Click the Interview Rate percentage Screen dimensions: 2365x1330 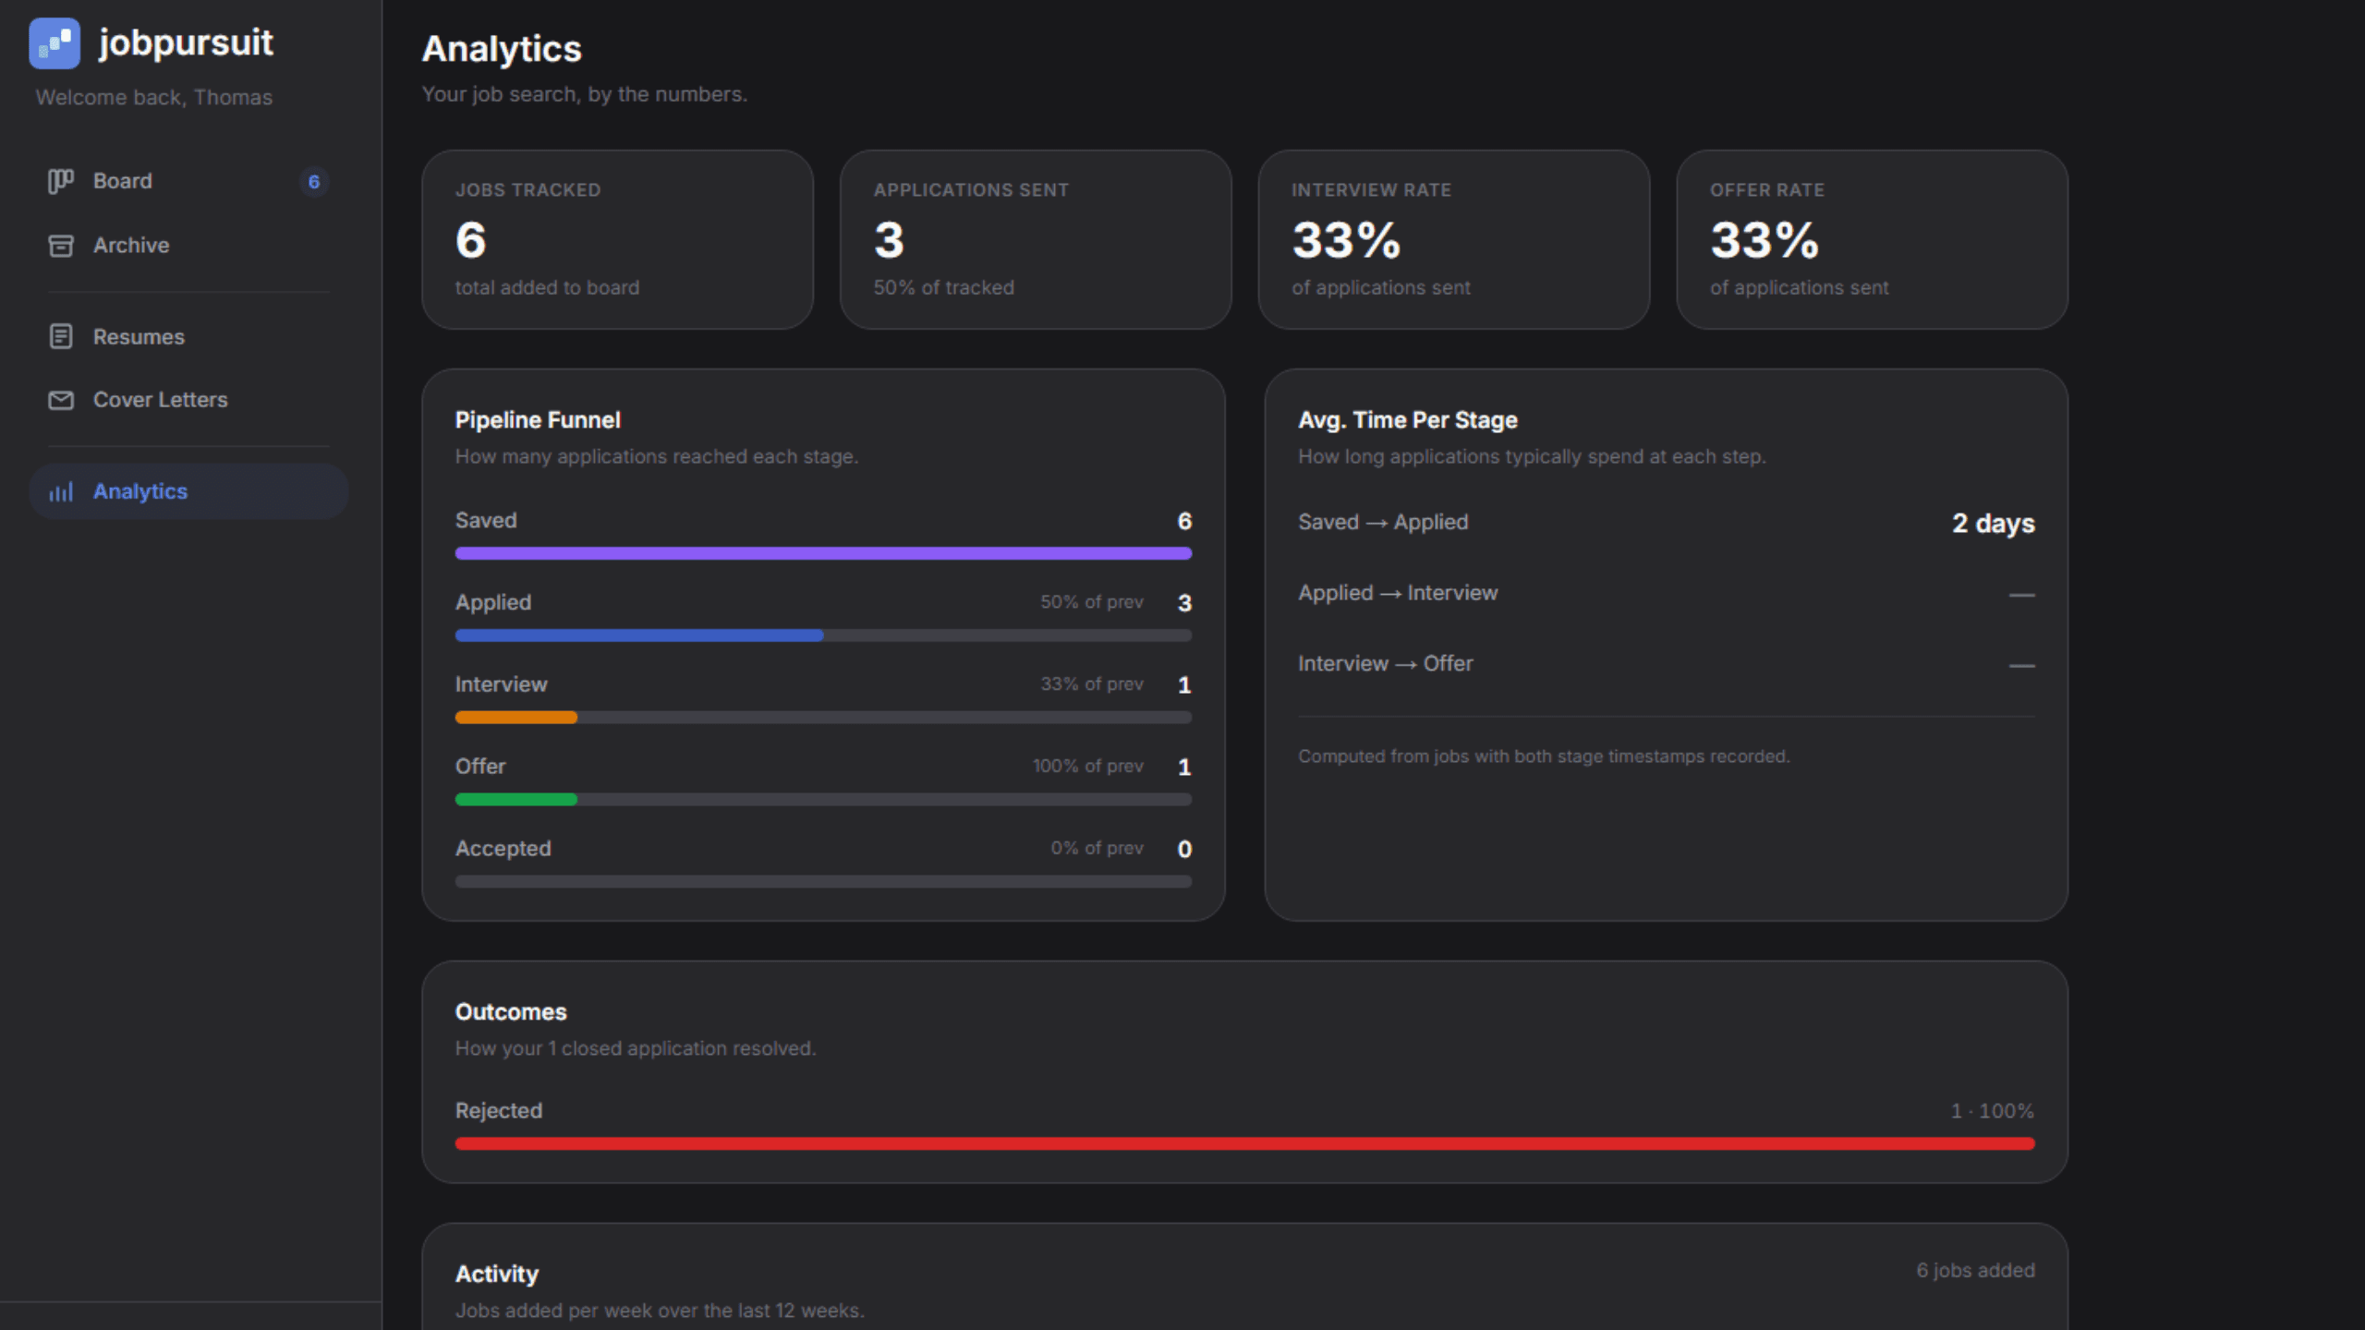(1345, 242)
